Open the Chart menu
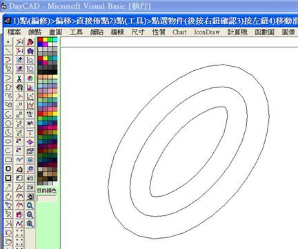 179,32
